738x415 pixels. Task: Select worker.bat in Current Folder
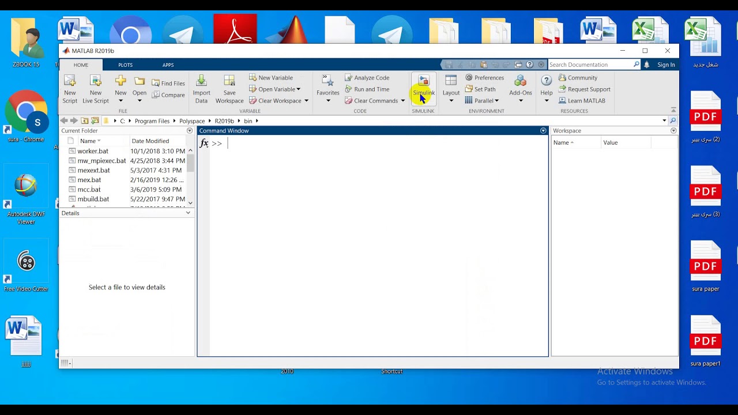coord(93,151)
